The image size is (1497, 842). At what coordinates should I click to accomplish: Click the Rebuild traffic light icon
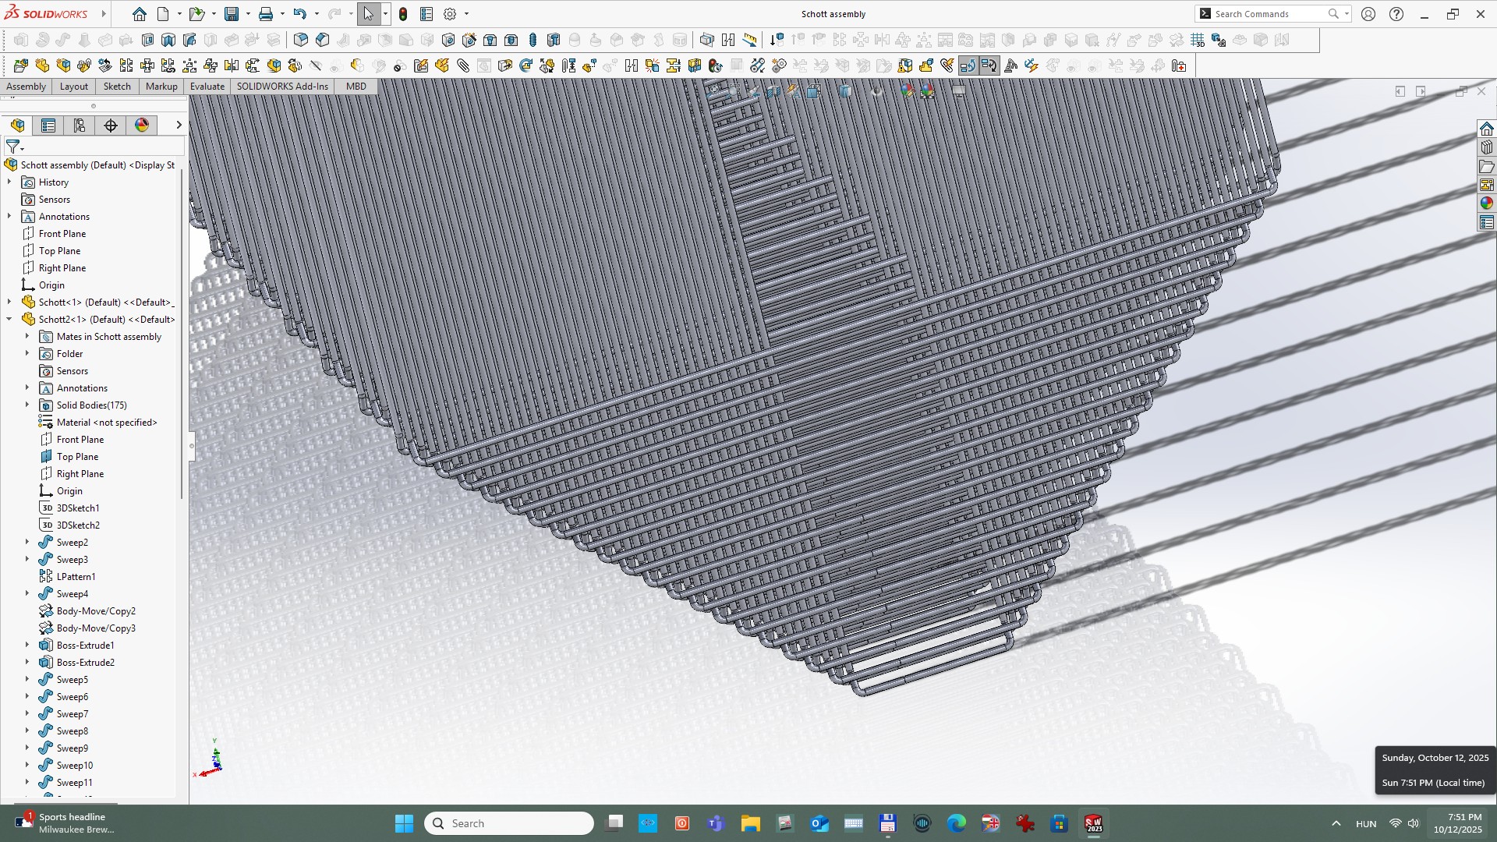pos(403,14)
